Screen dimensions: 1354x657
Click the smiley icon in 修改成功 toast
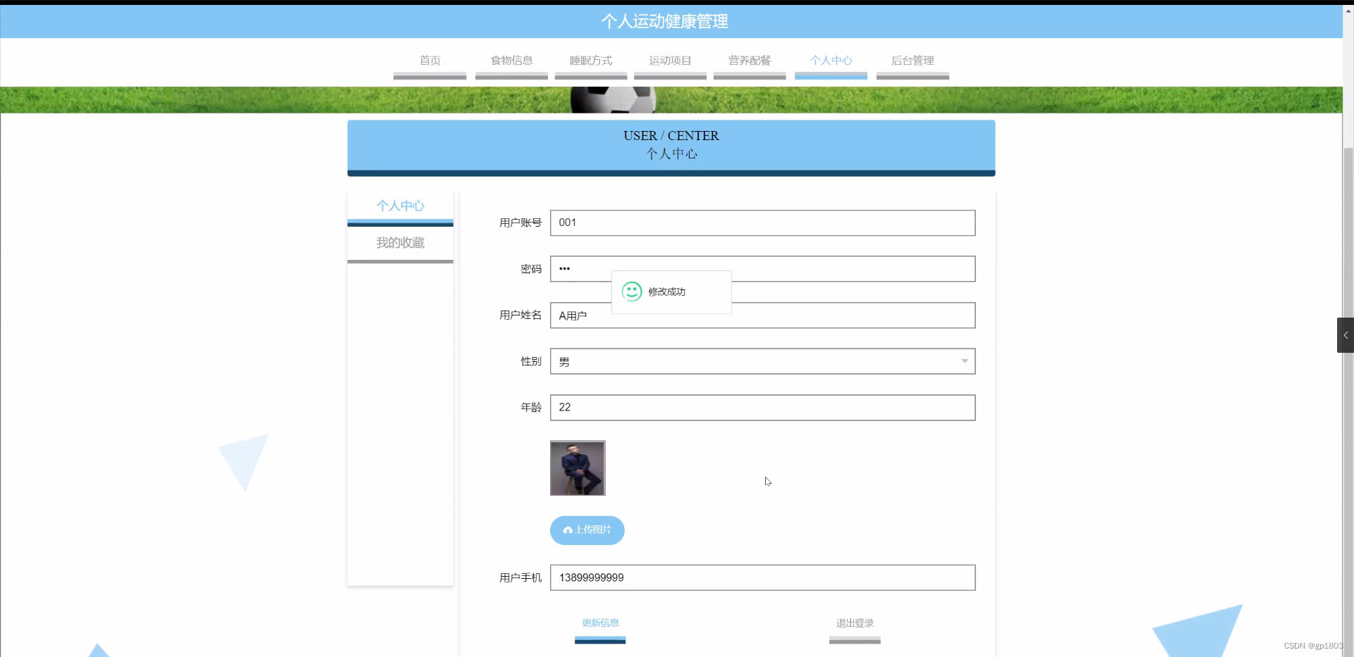tap(631, 292)
